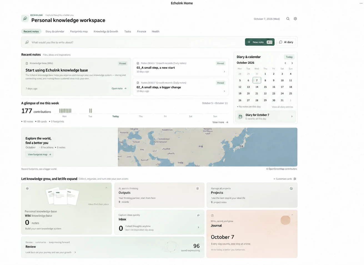Screen dimensions: 364x265
Task: Click the Inbox card search icon
Action: [x=198, y=215]
